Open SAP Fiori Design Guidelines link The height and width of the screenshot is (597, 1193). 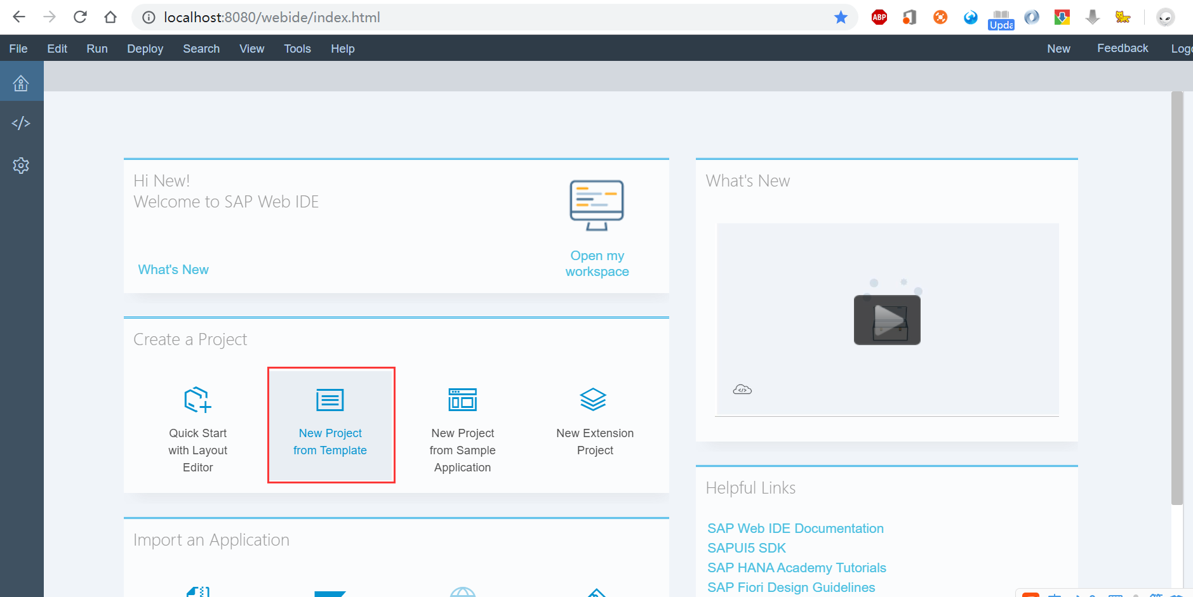[791, 587]
